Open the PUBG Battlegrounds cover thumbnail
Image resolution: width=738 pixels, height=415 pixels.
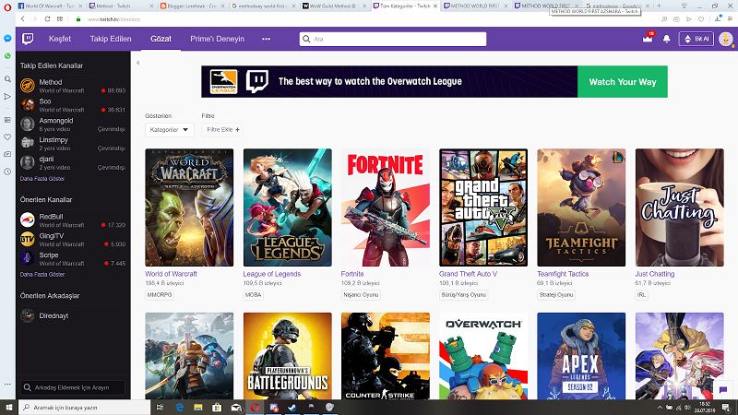point(287,356)
